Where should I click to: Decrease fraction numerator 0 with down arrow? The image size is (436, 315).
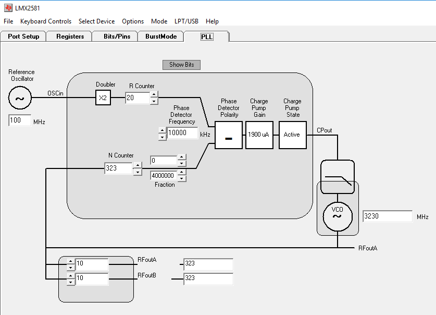tap(182, 163)
